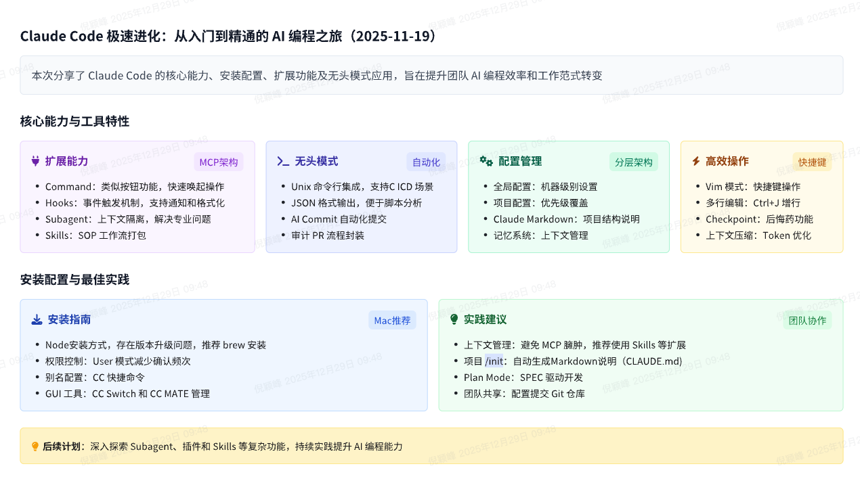Click the MCP架构 tag badge

(x=218, y=162)
